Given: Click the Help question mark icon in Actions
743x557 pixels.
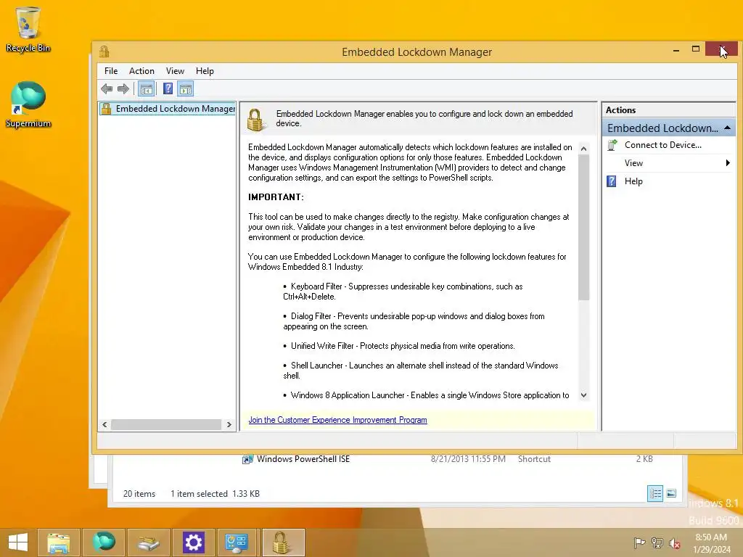Looking at the screenshot, I should click(612, 181).
